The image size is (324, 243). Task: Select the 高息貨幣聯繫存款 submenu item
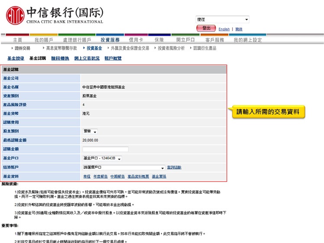[x=62, y=48]
